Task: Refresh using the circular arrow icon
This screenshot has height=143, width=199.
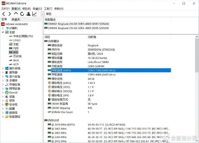Action: 22,14
